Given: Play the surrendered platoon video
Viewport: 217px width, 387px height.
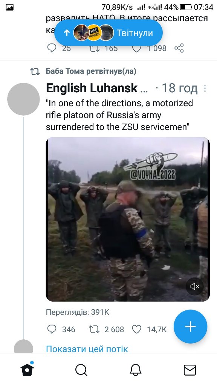Looking at the screenshot, I should [128, 219].
